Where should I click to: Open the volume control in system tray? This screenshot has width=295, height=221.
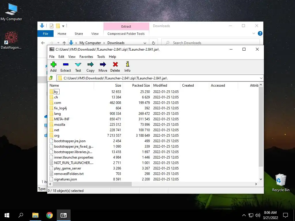point(258,215)
